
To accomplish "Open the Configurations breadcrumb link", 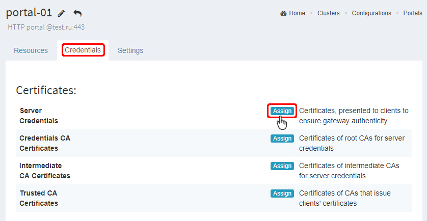I will click(x=371, y=13).
